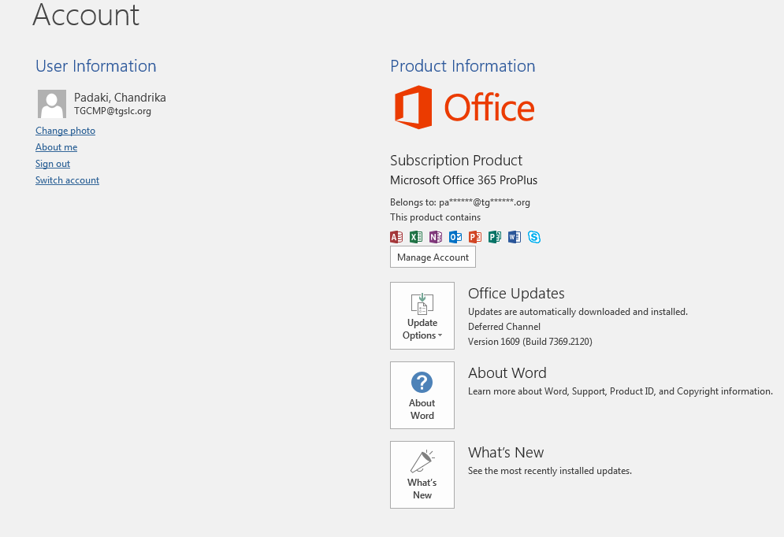Screen dimensions: 784x537
Task: Click 'See the most recently installed updates'
Action: coord(550,471)
